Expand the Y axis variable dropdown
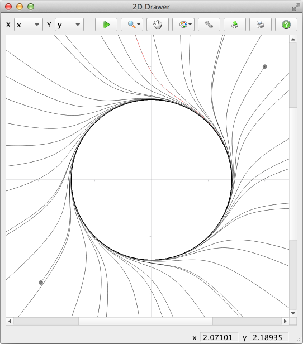The image size is (303, 344). (69, 25)
